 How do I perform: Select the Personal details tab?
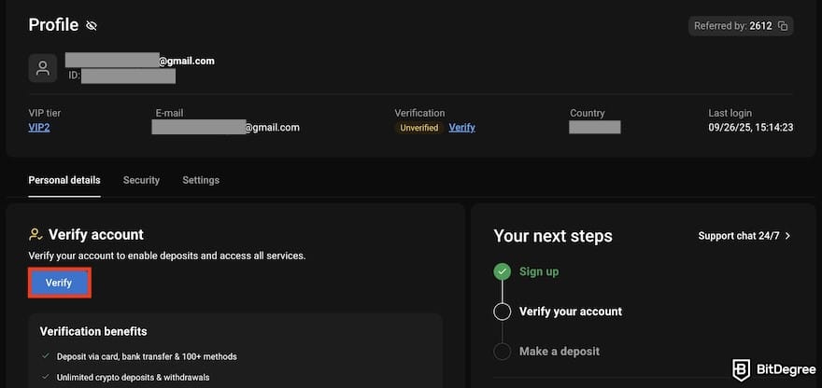64,180
